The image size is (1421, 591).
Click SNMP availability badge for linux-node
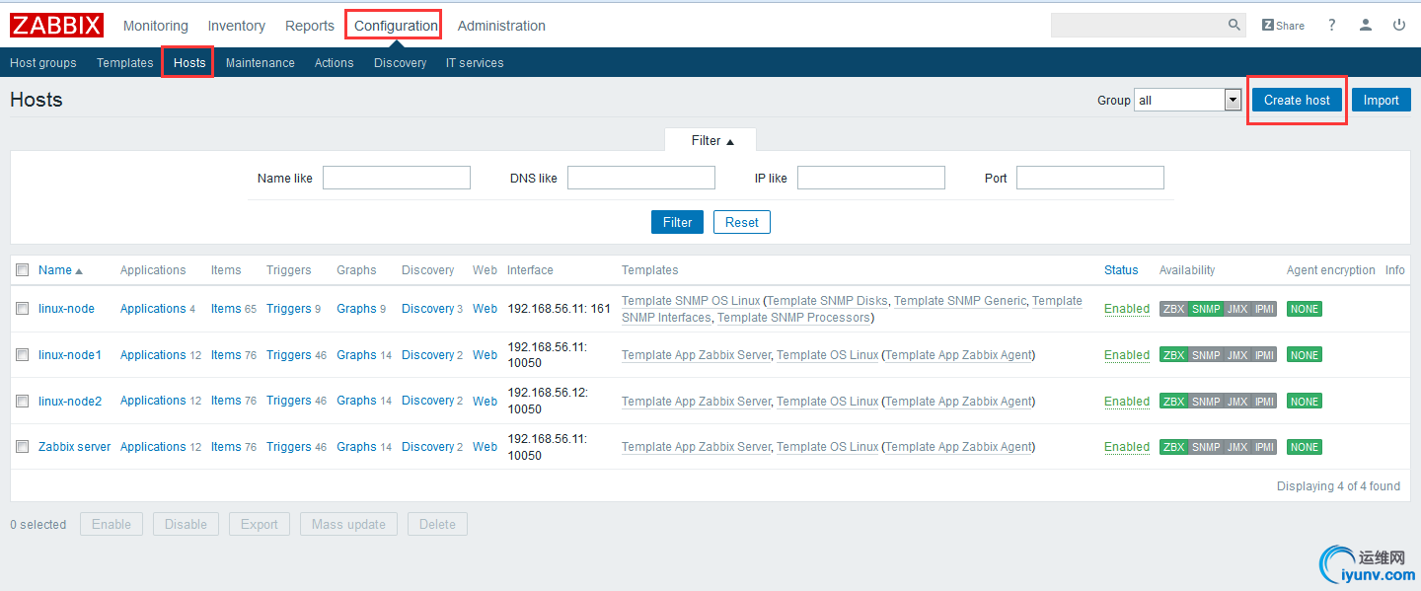(x=1206, y=309)
